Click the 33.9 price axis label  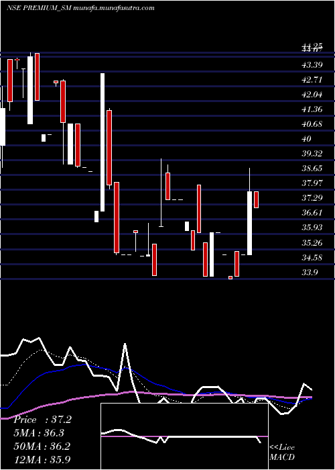coord(310,273)
